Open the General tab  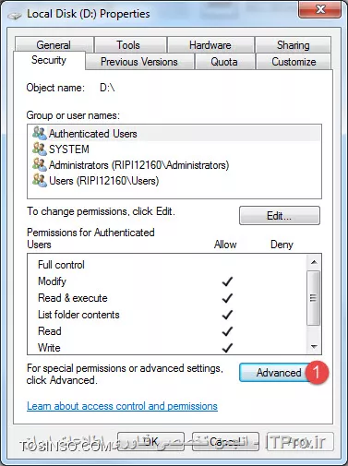pyautogui.click(x=54, y=45)
